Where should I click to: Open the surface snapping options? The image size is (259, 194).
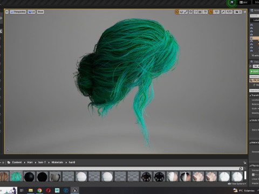point(196,12)
